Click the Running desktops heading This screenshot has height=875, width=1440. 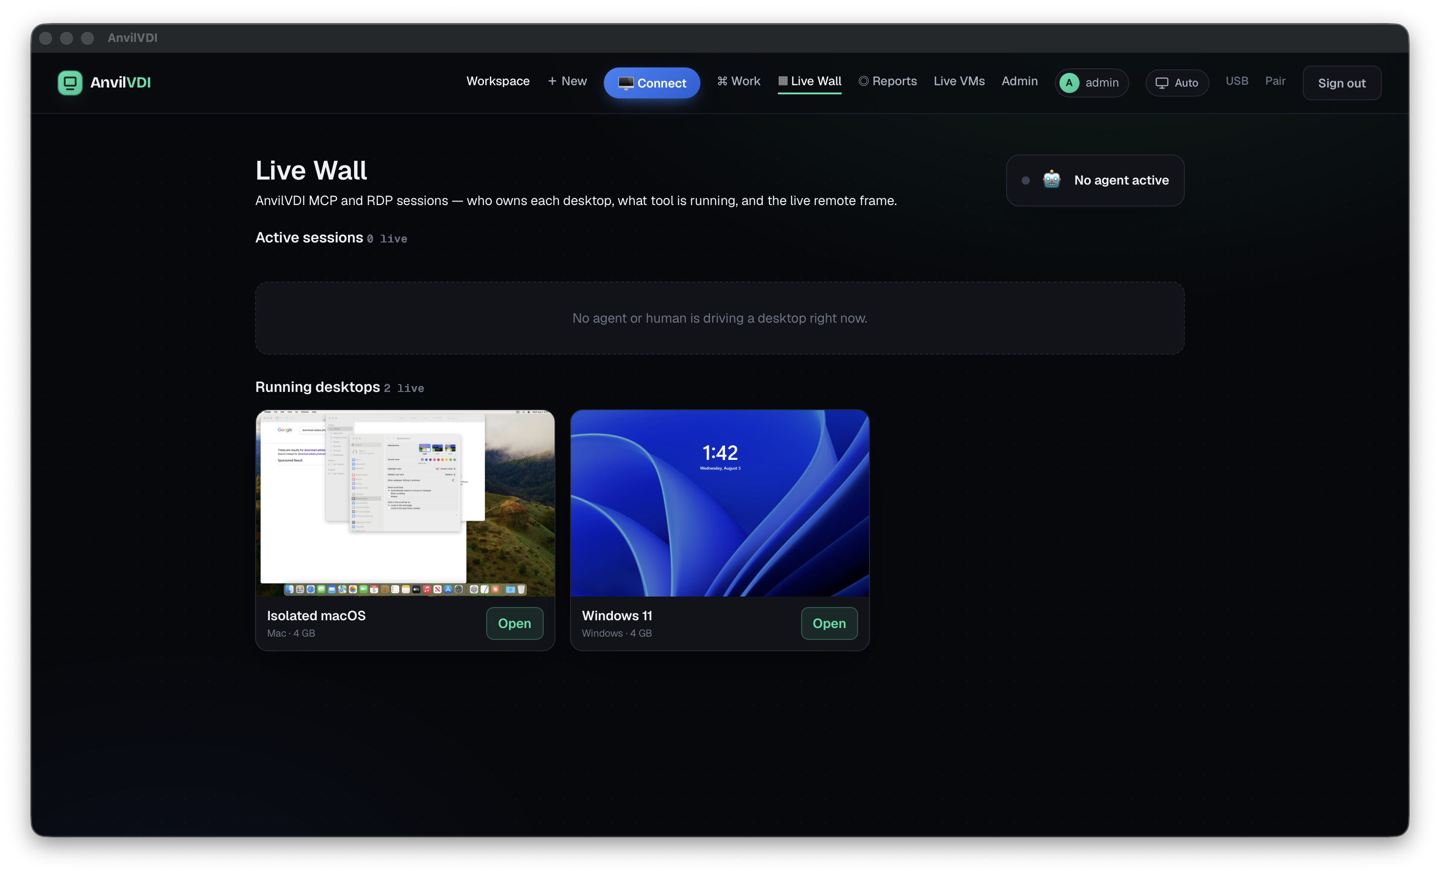317,387
